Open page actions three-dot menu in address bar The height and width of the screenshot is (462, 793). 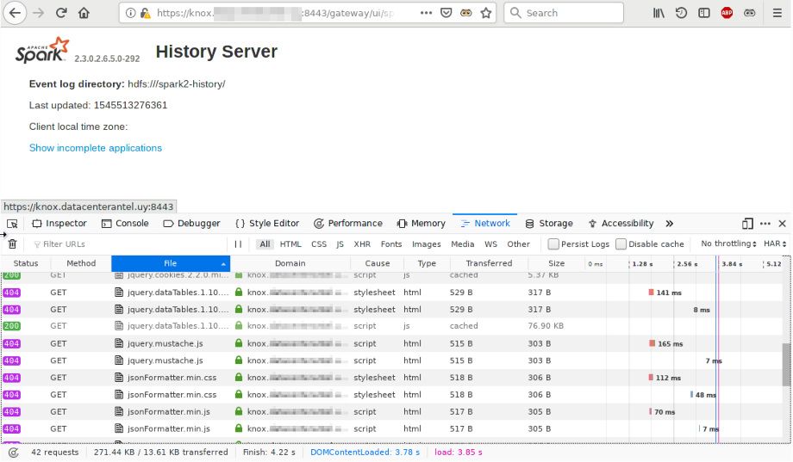[x=427, y=13]
